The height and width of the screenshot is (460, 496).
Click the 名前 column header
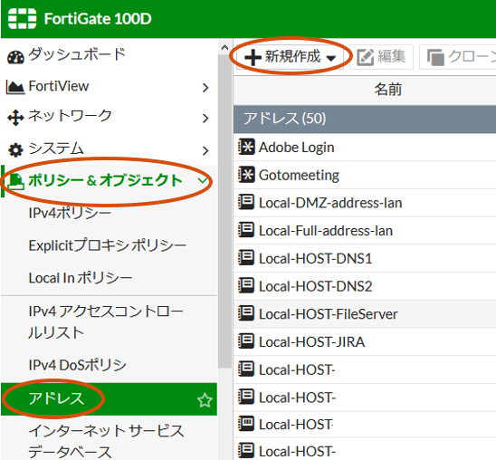(x=365, y=90)
